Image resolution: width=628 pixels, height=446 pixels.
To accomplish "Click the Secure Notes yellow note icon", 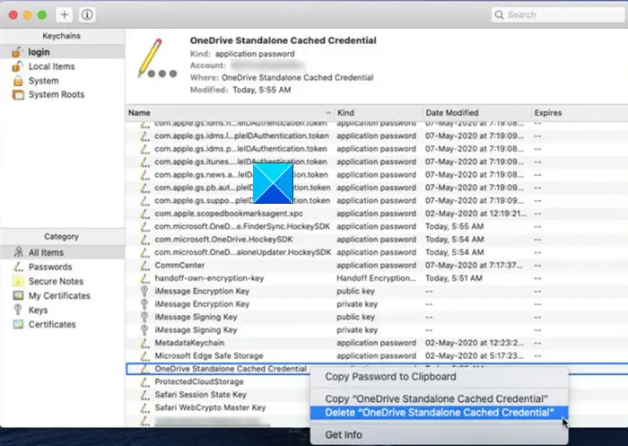I will pyautogui.click(x=18, y=281).
